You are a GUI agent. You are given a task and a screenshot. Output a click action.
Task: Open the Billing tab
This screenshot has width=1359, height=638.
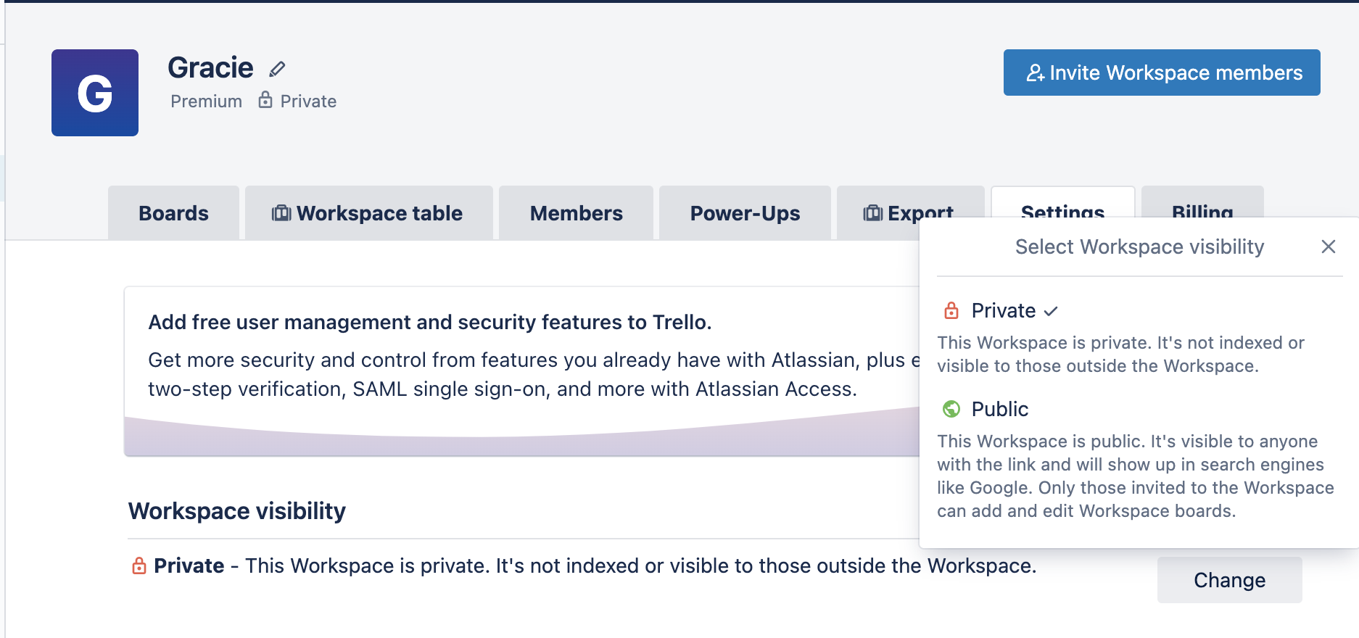tap(1202, 206)
